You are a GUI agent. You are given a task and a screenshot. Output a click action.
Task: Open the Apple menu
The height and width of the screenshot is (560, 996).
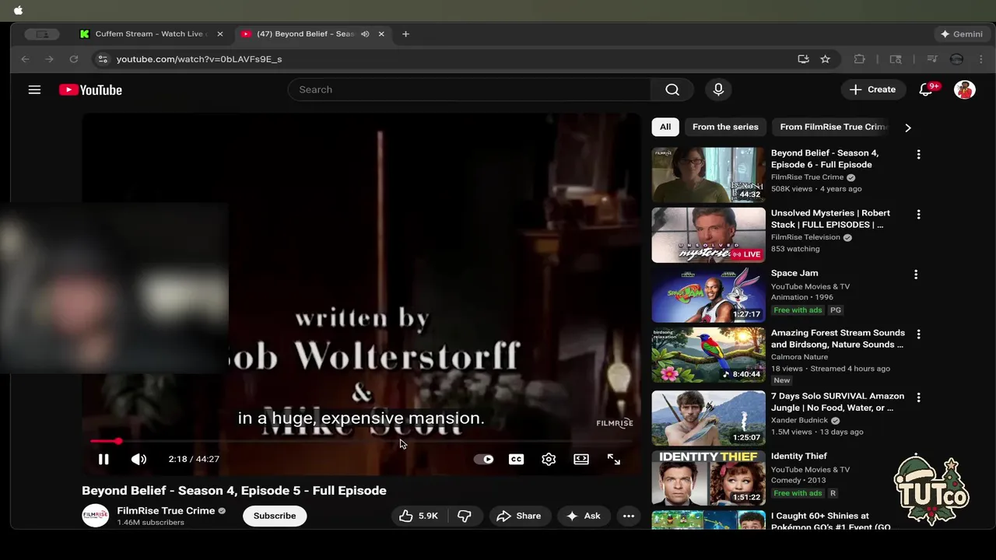[x=18, y=10]
